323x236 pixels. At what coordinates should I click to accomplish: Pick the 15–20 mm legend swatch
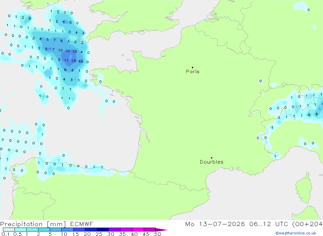[x=79, y=230]
